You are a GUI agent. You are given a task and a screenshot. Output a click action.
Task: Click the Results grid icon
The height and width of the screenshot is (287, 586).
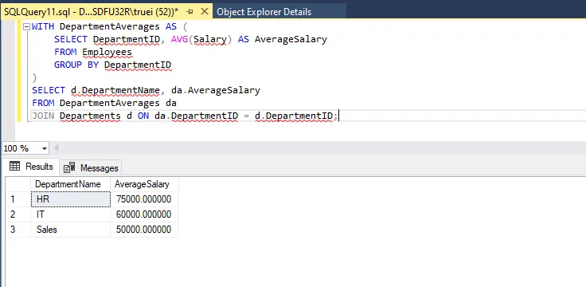point(14,167)
